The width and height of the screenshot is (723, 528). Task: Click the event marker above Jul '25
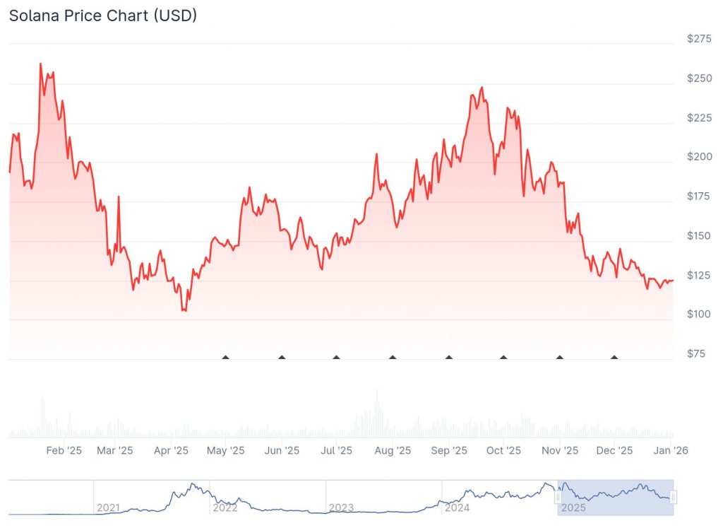coord(336,357)
